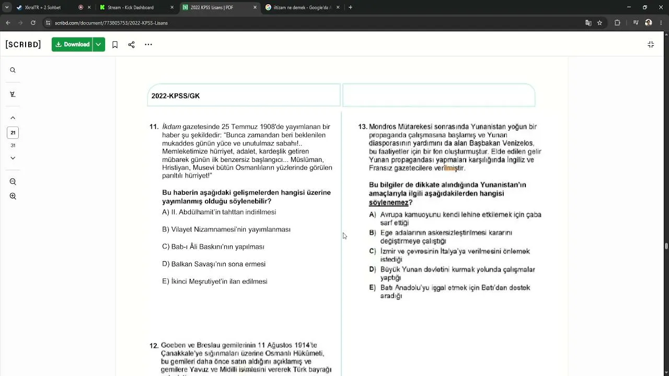Viewport: 669px width, 376px height.
Task: Click the italic word İkdam in question 11
Action: [x=171, y=127]
